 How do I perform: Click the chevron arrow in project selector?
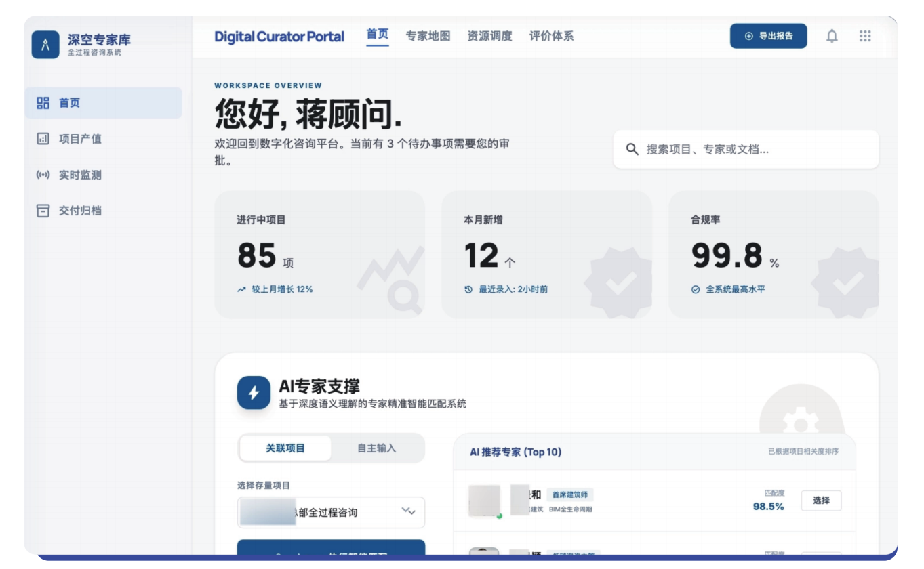tap(408, 511)
